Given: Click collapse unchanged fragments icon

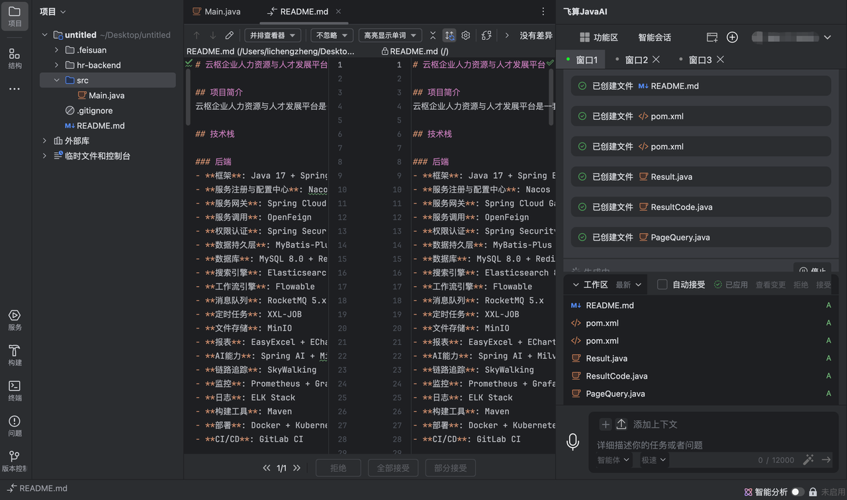Looking at the screenshot, I should 433,35.
